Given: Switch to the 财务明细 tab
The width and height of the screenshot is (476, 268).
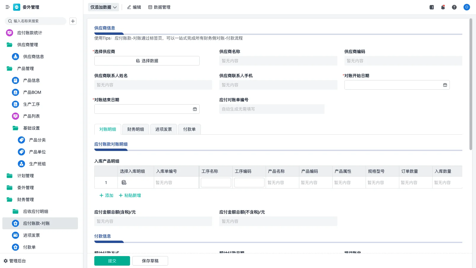Looking at the screenshot, I should point(135,129).
